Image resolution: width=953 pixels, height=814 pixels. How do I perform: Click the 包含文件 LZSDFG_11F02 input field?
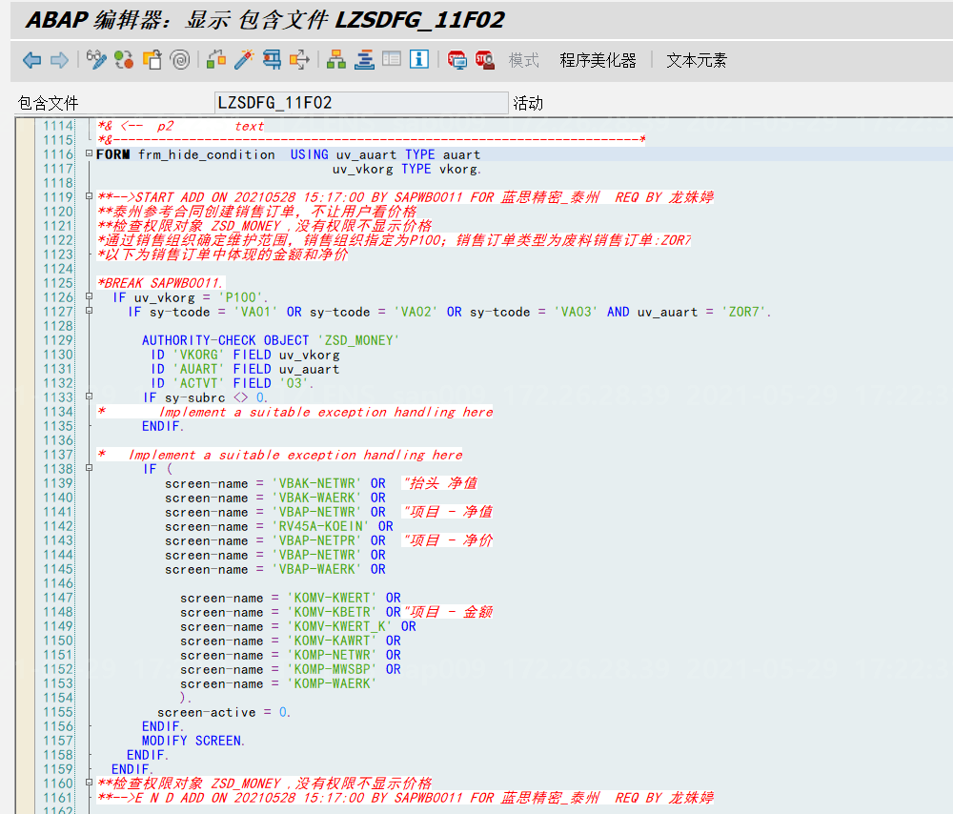coord(360,101)
